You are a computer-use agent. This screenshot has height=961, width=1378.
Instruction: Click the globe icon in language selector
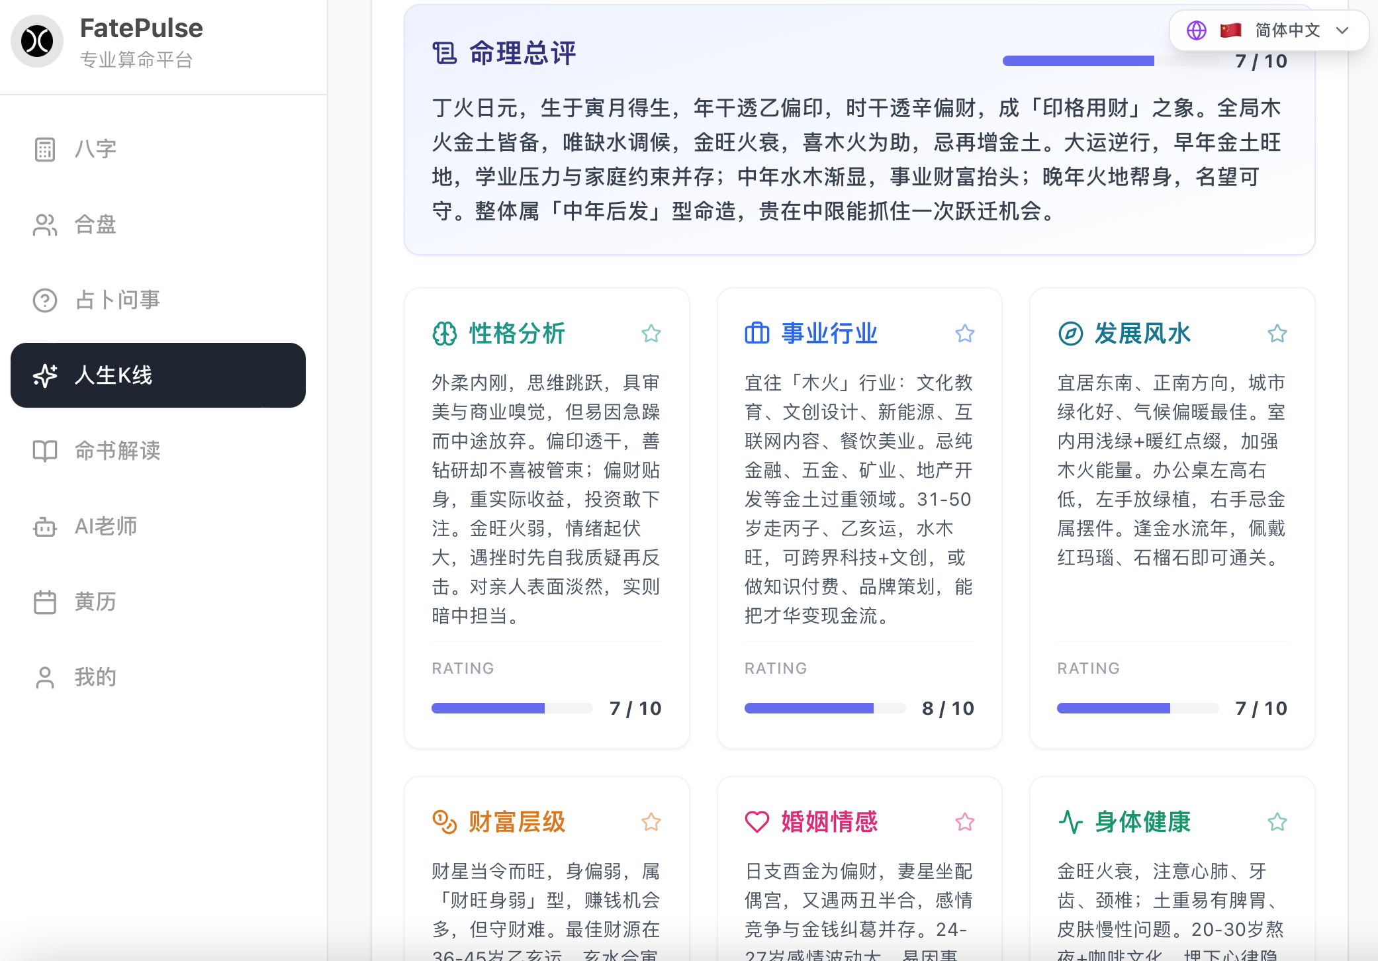[1196, 30]
